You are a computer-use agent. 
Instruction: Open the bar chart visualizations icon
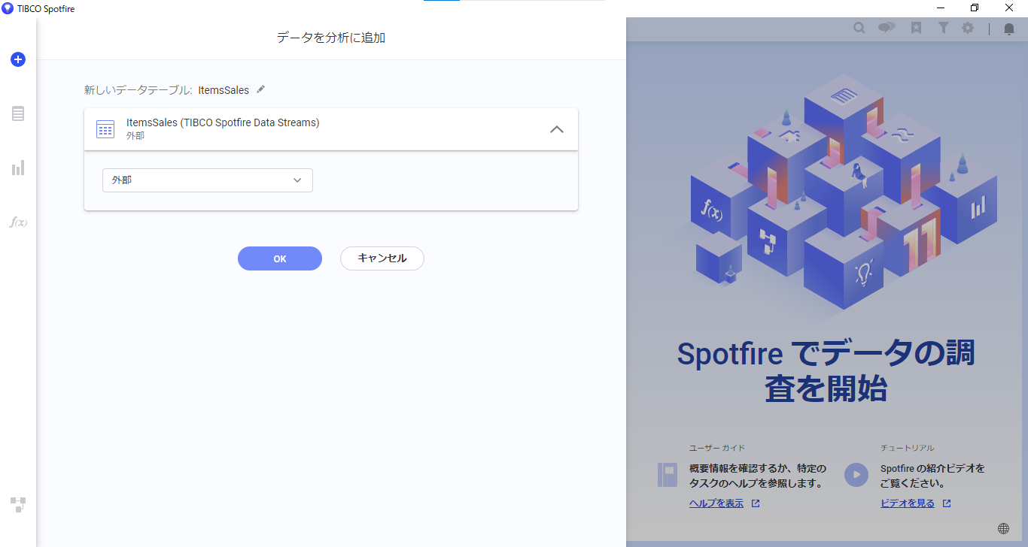point(18,168)
